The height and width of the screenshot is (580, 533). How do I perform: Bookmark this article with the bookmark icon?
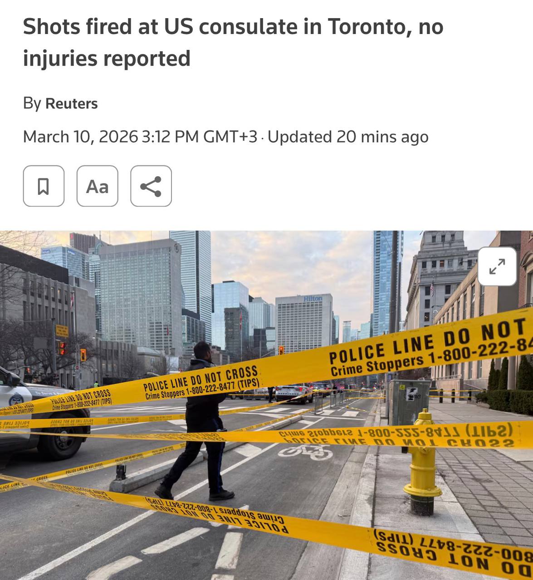tap(44, 186)
